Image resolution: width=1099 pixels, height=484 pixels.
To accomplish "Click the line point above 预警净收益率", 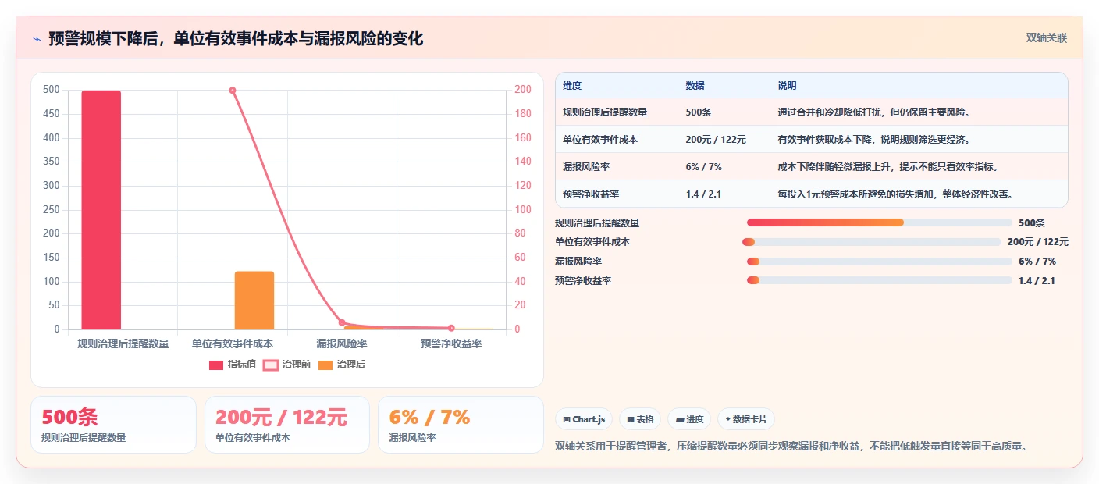I will [451, 328].
